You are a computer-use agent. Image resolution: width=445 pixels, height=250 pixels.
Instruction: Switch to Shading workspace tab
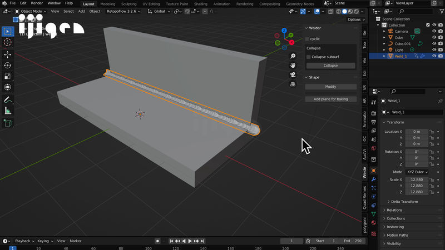(201, 4)
